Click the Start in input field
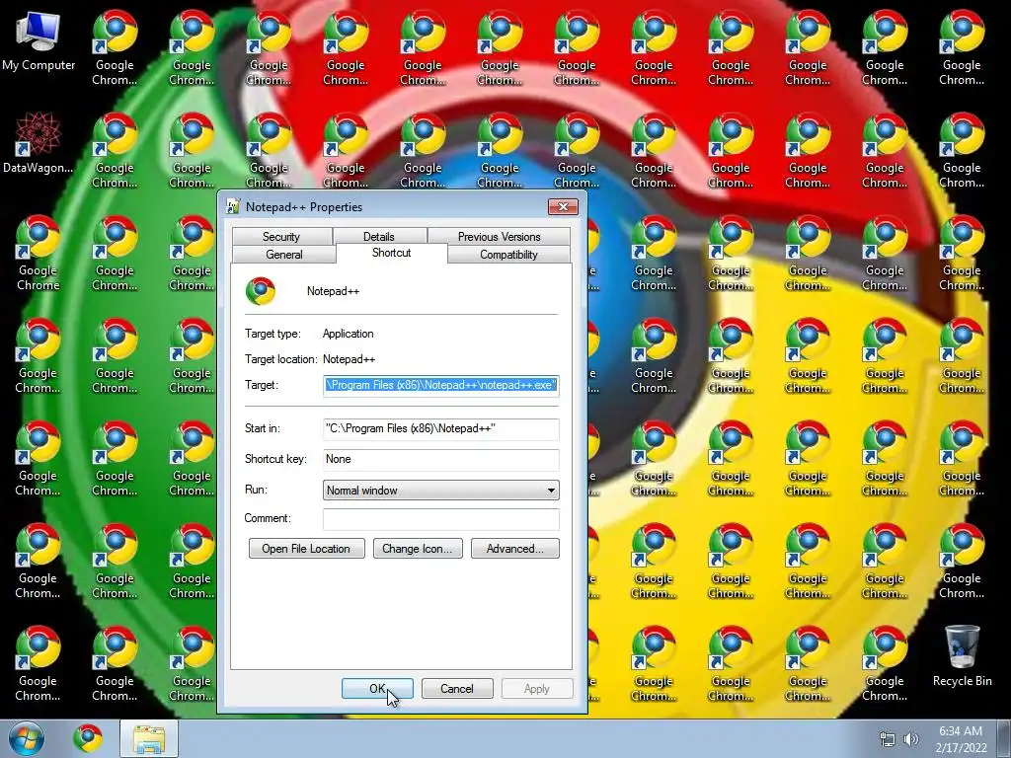Screen dimensions: 1011x758 [x=441, y=428]
